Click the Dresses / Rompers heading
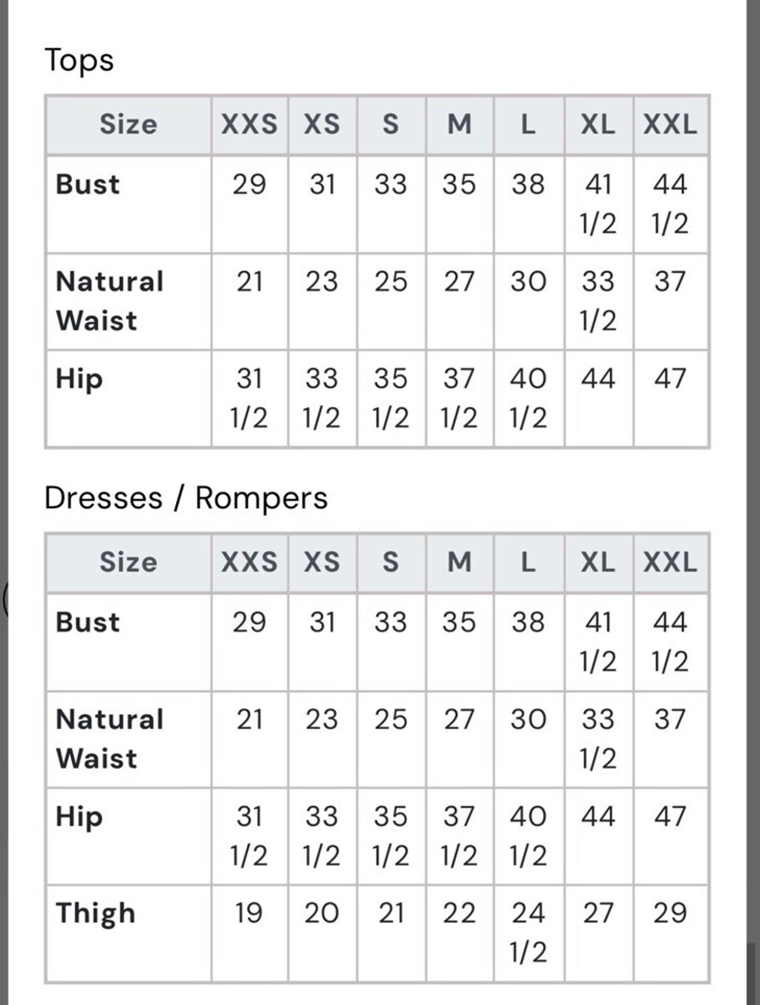The height and width of the screenshot is (1005, 760). pos(186,498)
